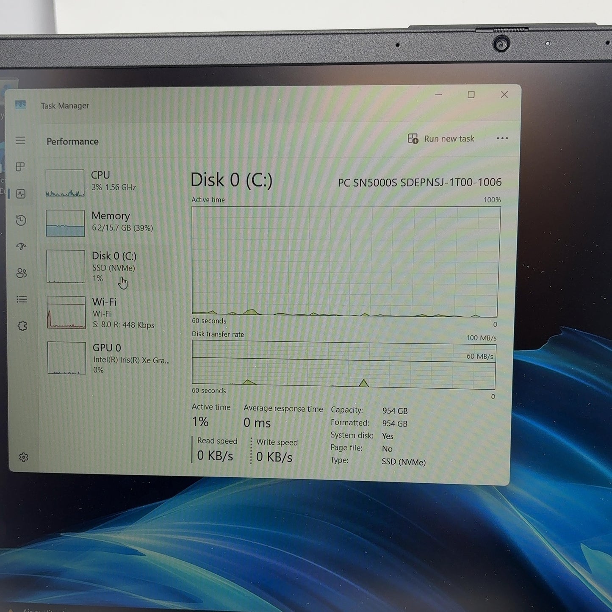Click the Disk transfer rate graph
Screen dimensions: 612x612
click(x=343, y=365)
